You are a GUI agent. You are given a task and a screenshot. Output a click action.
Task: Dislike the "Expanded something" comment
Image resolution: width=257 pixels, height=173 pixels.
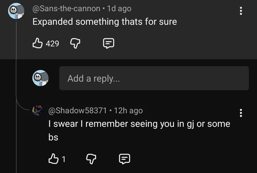[75, 43]
